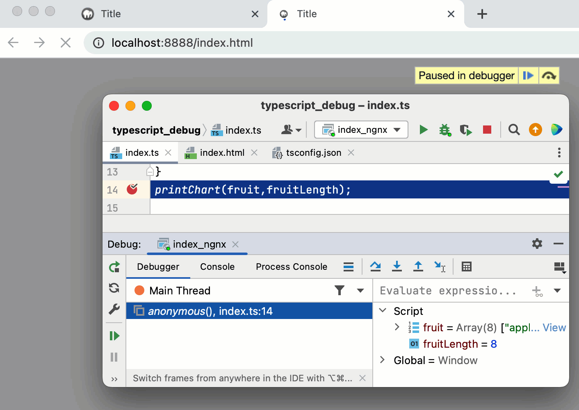This screenshot has height=410, width=579.
Task: Pause the program with the pause icon
Action: coord(114,357)
